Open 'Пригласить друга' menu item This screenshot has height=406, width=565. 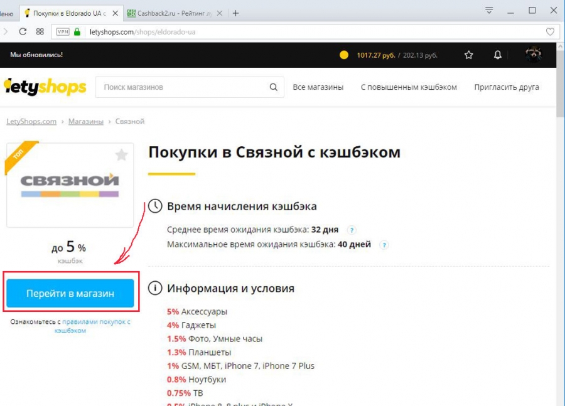tap(506, 87)
